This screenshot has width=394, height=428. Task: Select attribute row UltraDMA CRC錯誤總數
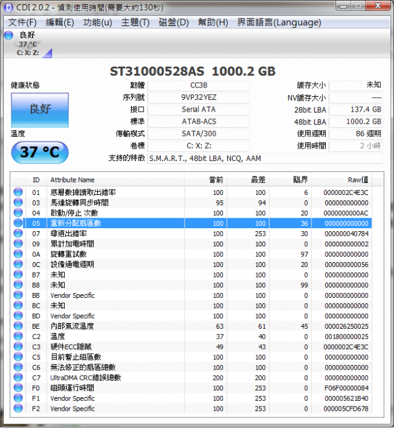coord(191,377)
